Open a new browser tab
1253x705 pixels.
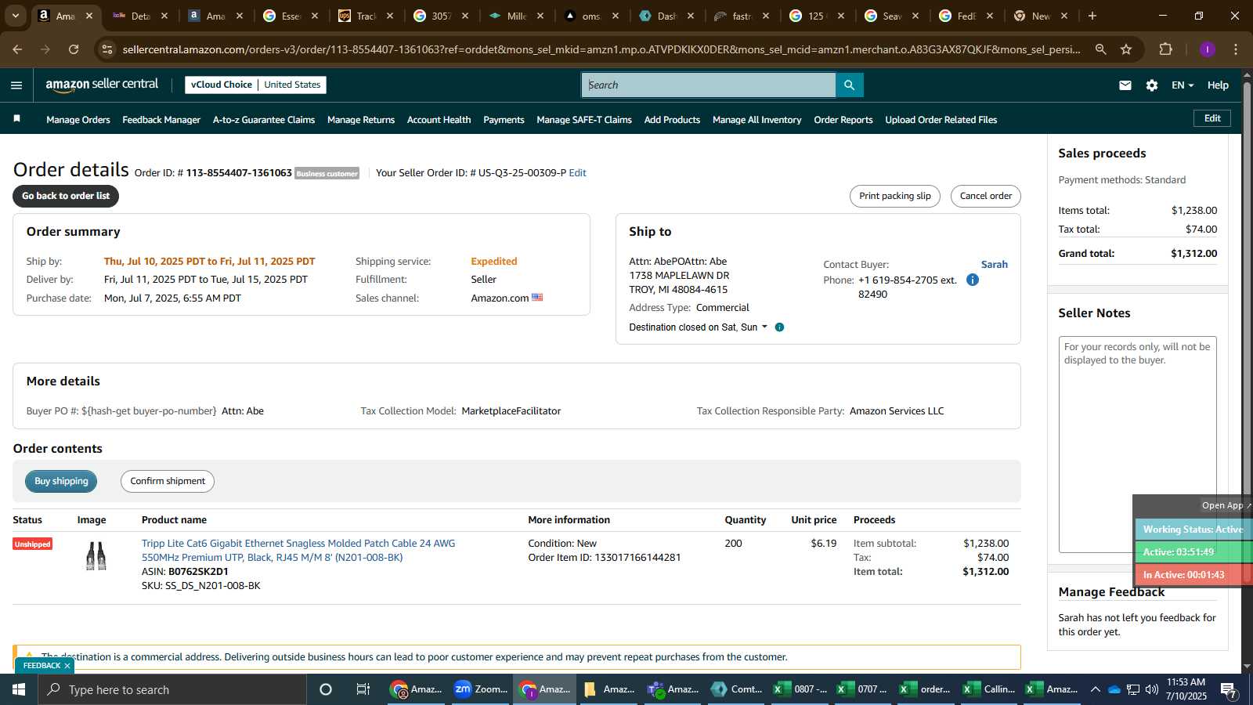(x=1092, y=16)
